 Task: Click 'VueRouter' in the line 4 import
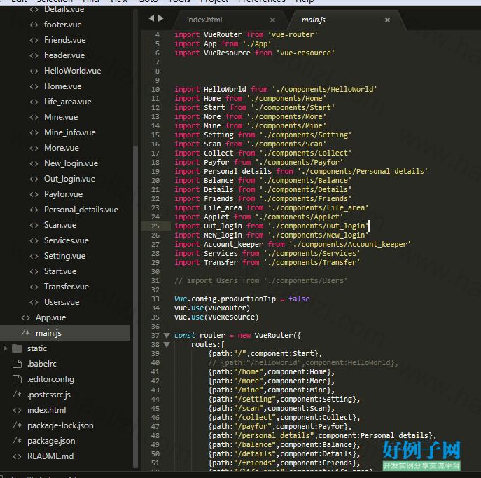(x=223, y=34)
